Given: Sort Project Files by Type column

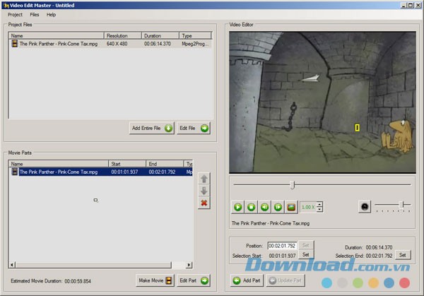Looking at the screenshot, I should (195, 36).
